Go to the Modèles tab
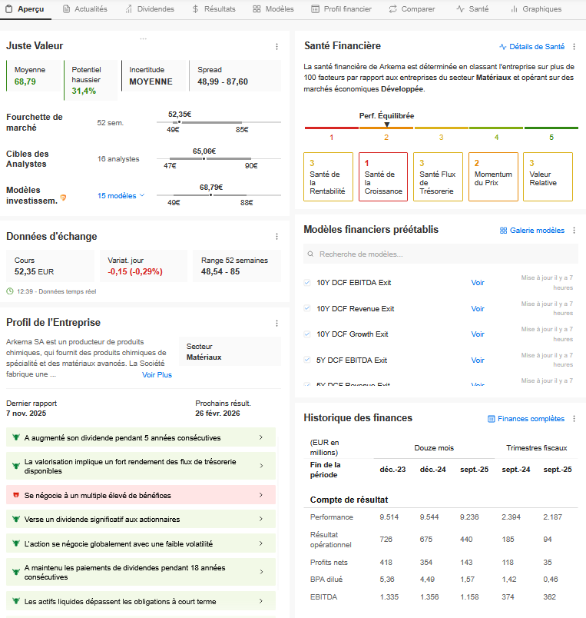 click(273, 9)
